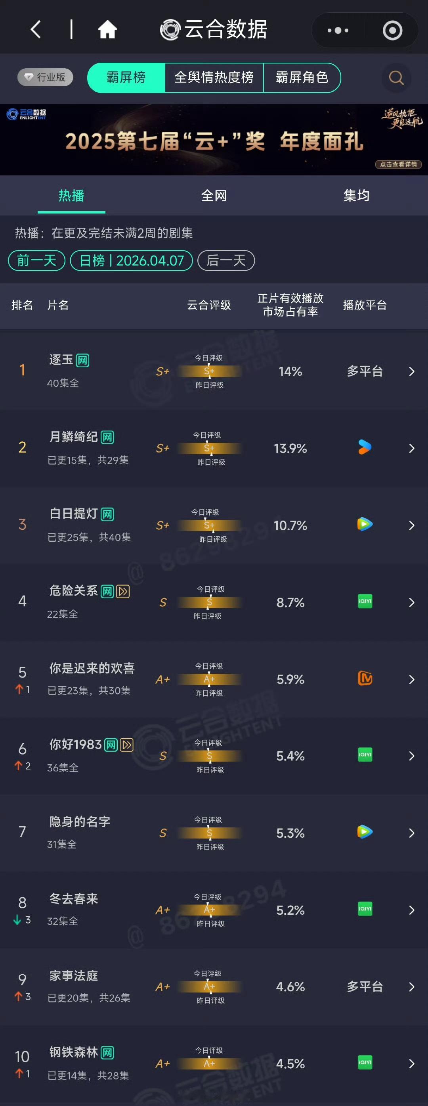Open the 腾讯视频 platform icon for 白日提灯
The width and height of the screenshot is (428, 1106).
364,525
